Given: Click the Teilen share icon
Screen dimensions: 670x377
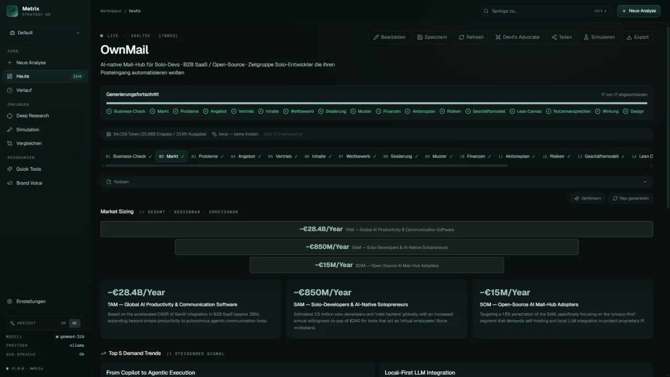Looking at the screenshot, I should (554, 37).
